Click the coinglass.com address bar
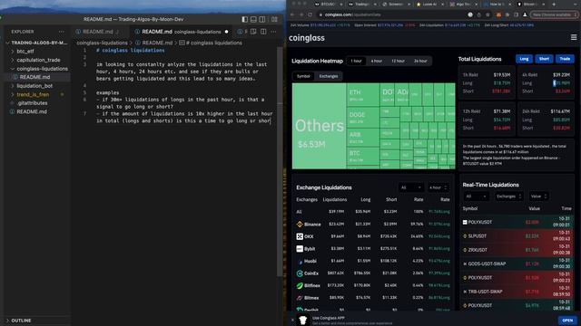Image resolution: width=581 pixels, height=326 pixels. [393, 14]
